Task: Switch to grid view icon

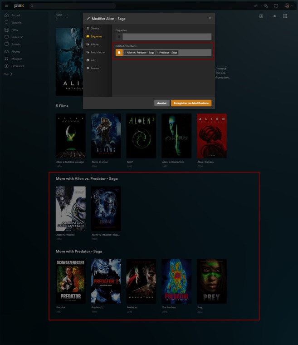Action: 285,16
